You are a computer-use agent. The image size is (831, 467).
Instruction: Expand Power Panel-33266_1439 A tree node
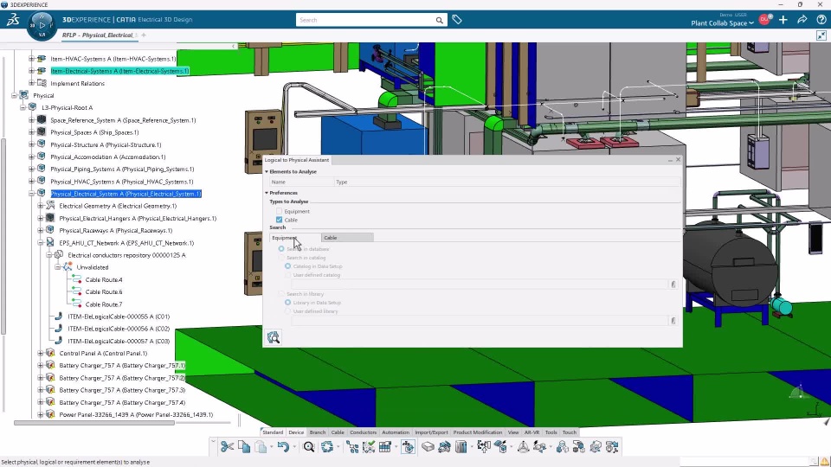[41, 414]
